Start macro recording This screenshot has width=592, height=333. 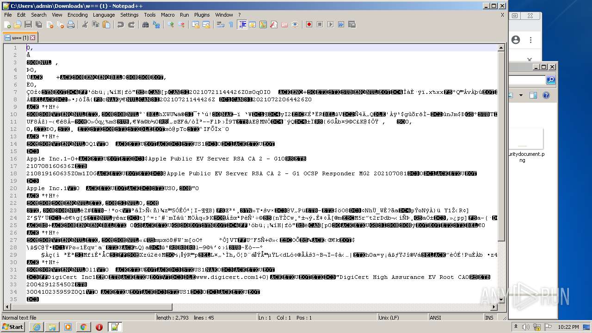pos(309,25)
